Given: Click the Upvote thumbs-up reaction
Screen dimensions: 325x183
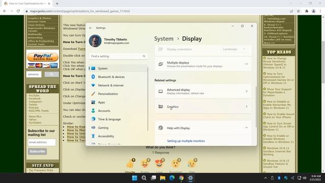Looking at the screenshot, I should click(131, 164).
